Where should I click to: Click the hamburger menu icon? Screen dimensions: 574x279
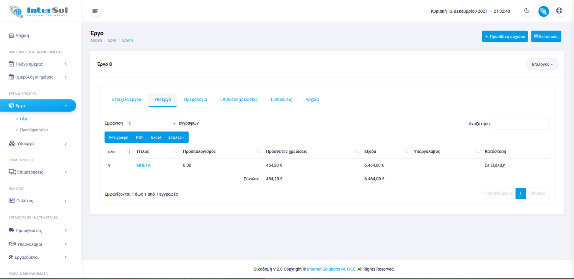pyautogui.click(x=95, y=11)
